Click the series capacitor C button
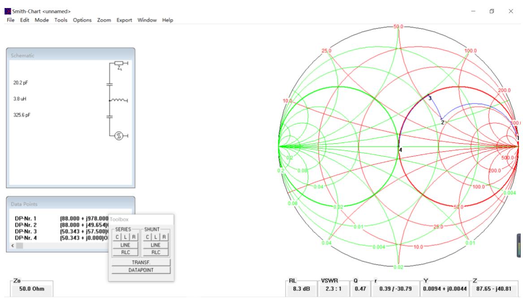 click(117, 236)
